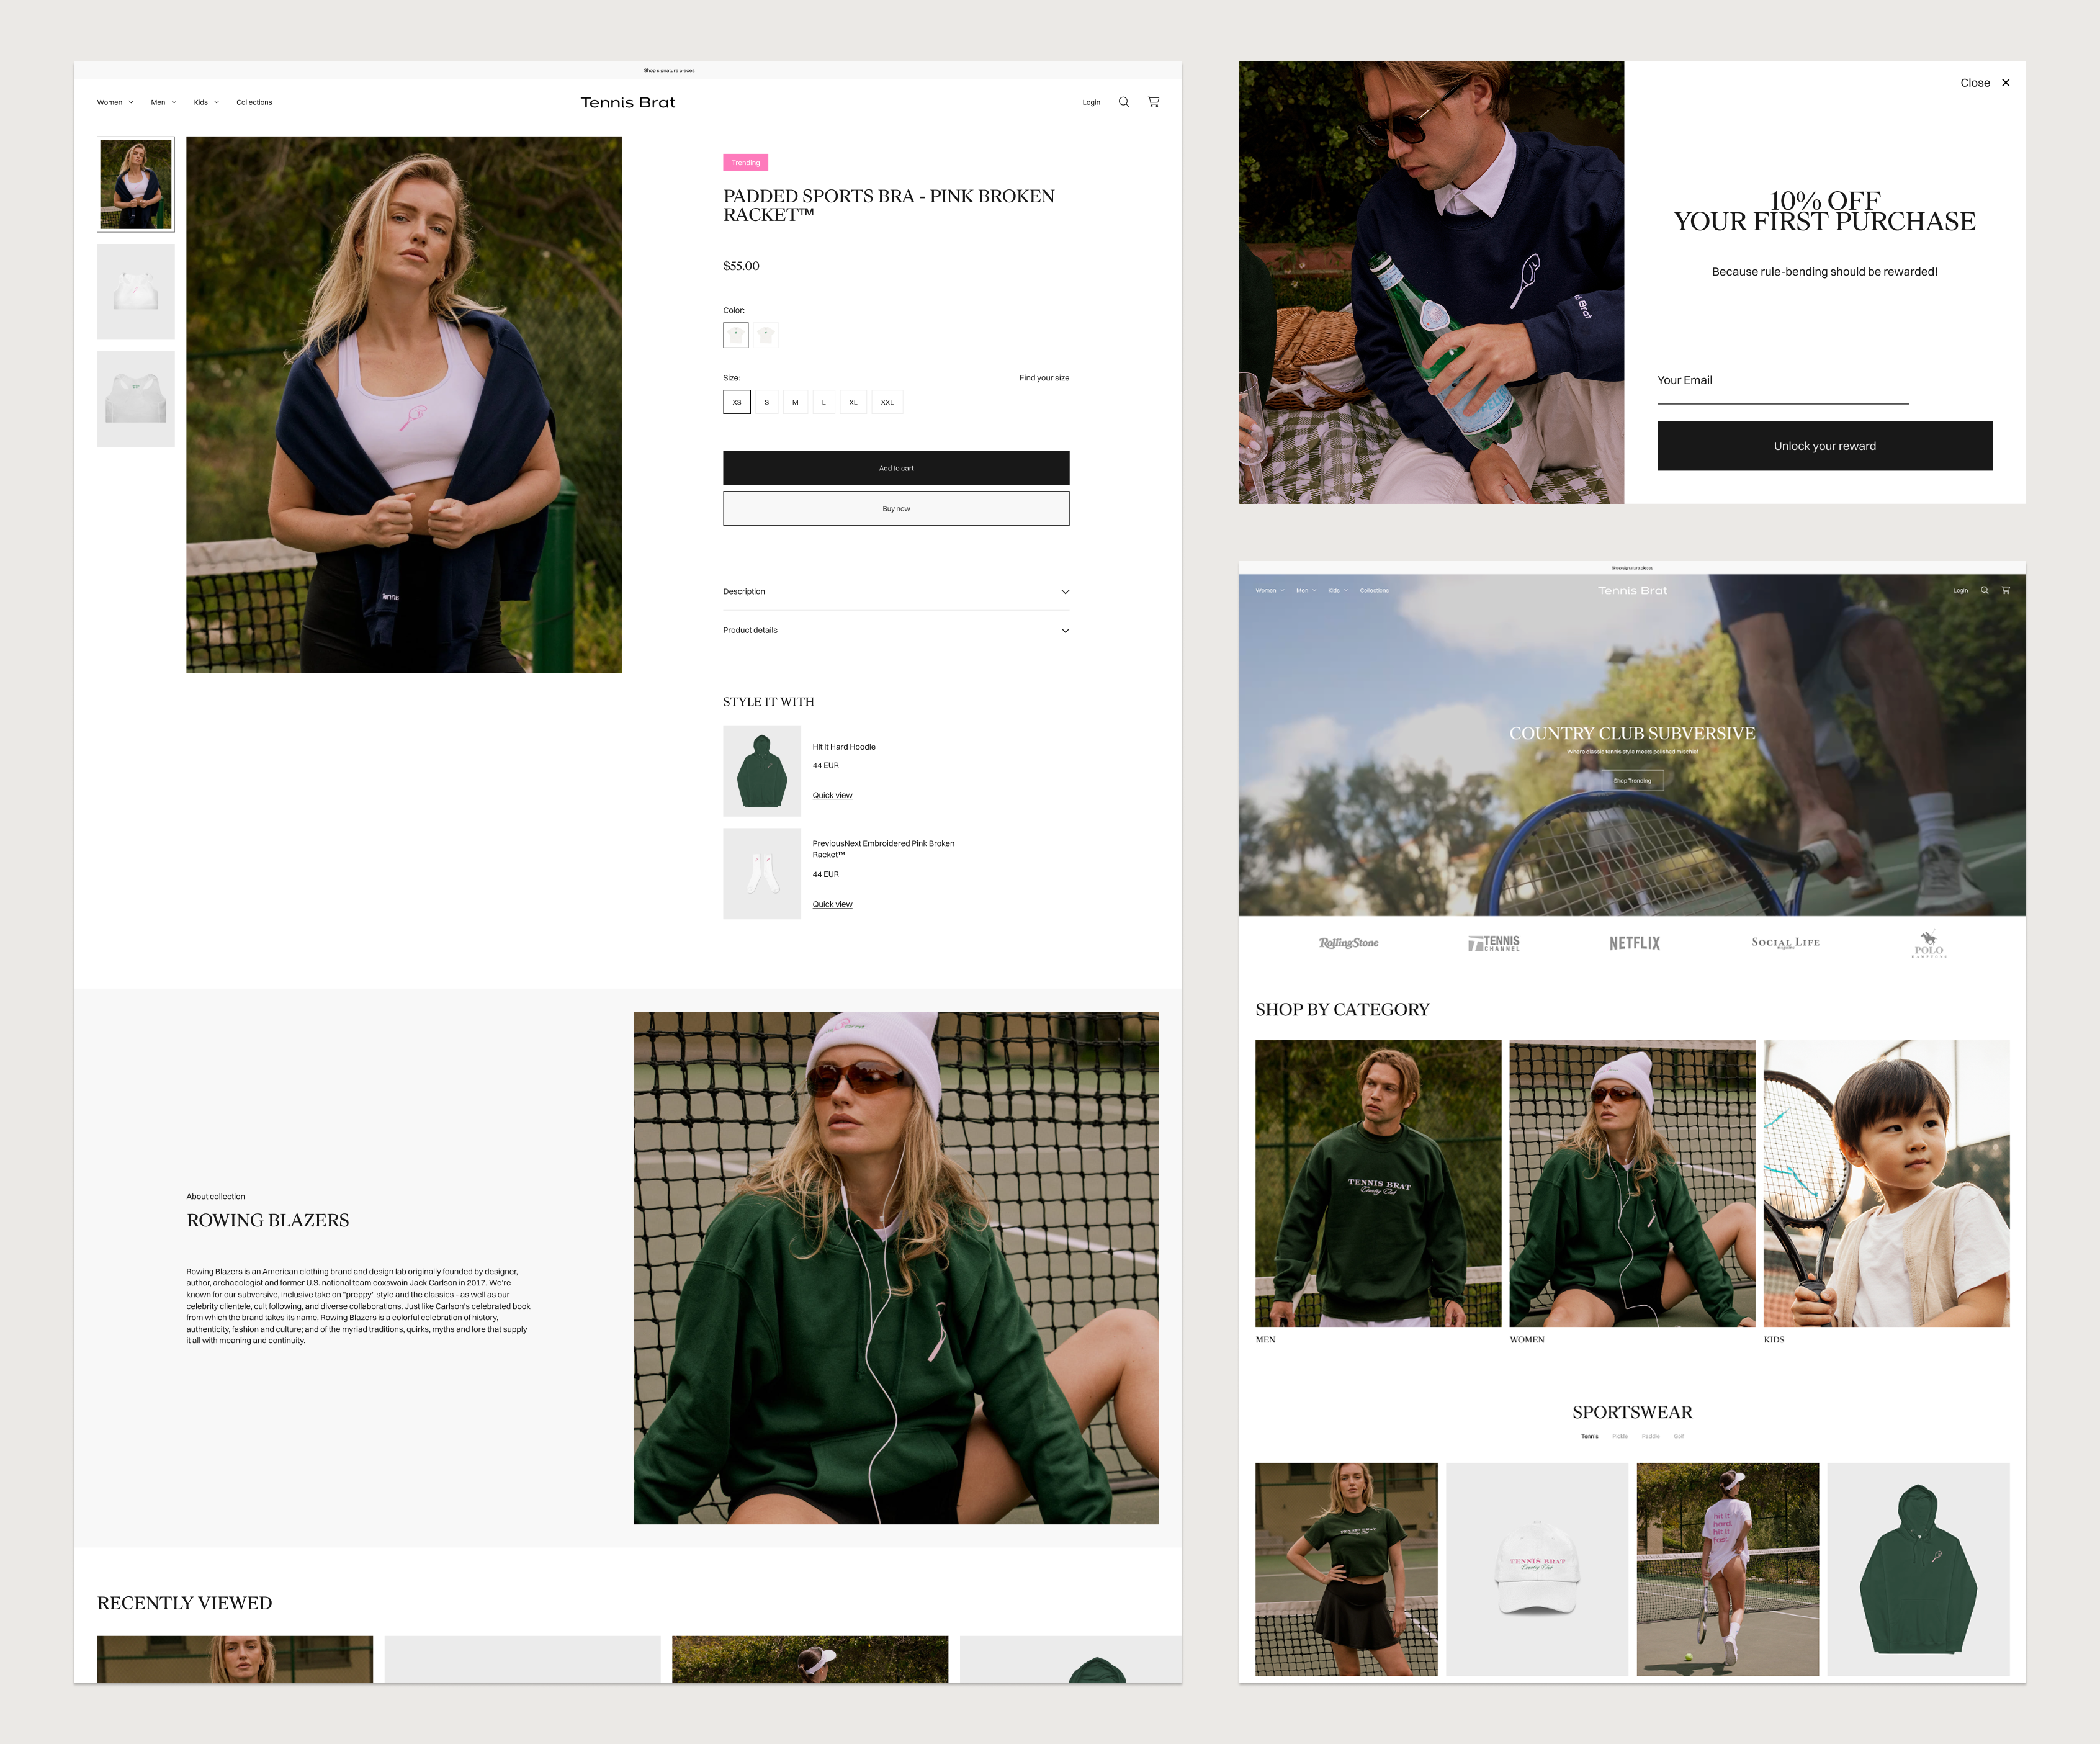Click the Shop Trending hero button
2100x1744 pixels.
[x=1632, y=780]
